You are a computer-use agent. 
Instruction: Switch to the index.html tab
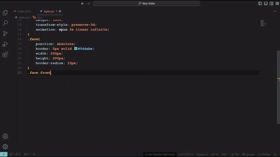(x=22, y=11)
